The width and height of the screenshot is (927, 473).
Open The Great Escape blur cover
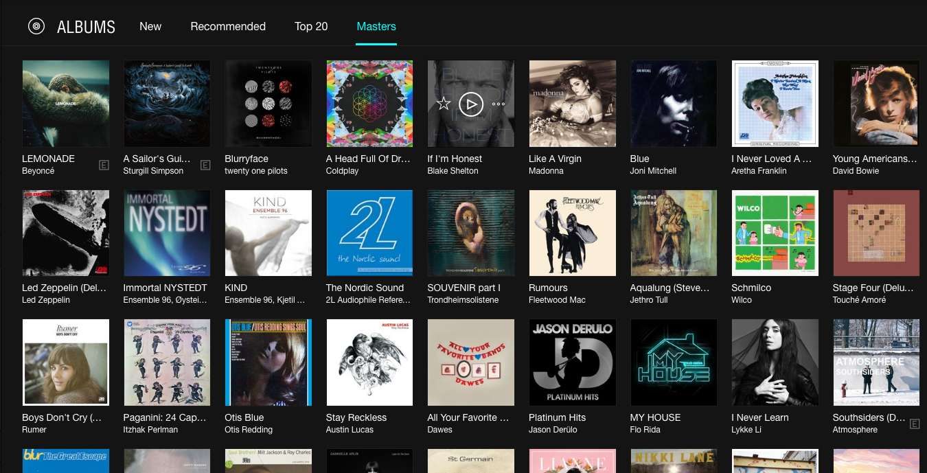(66, 461)
